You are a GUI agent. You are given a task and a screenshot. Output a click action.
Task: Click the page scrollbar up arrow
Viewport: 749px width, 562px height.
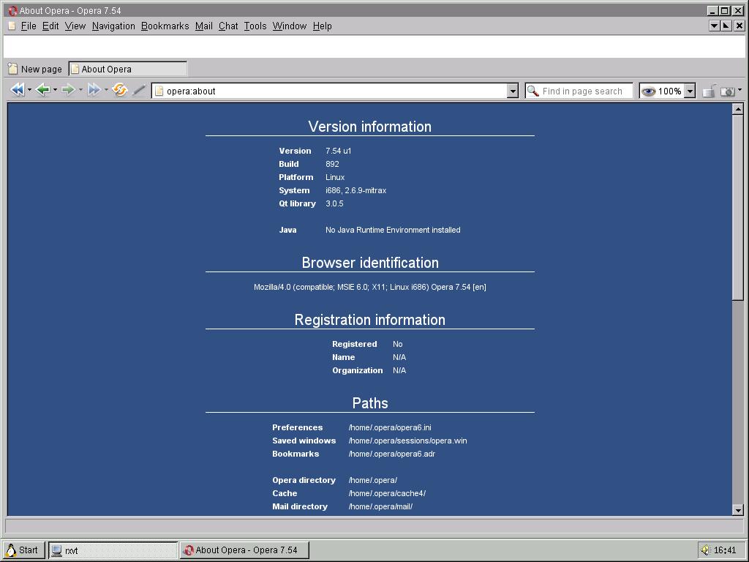click(x=737, y=110)
